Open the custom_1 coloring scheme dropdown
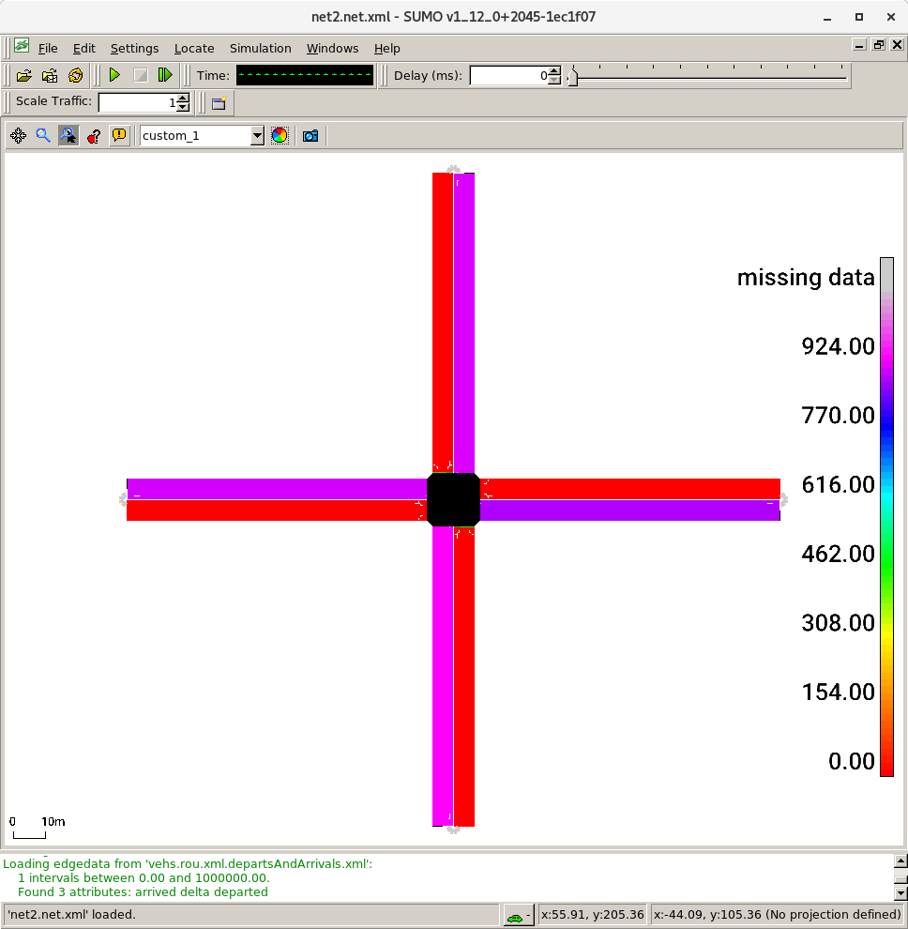Screen dimensions: 908x929 pos(258,135)
